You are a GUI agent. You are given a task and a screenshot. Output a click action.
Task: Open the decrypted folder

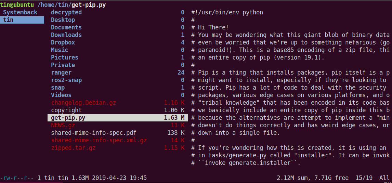(x=118, y=12)
